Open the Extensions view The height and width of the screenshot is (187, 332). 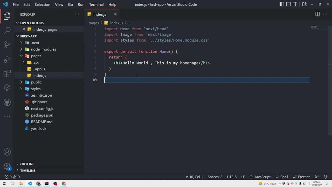[7, 74]
